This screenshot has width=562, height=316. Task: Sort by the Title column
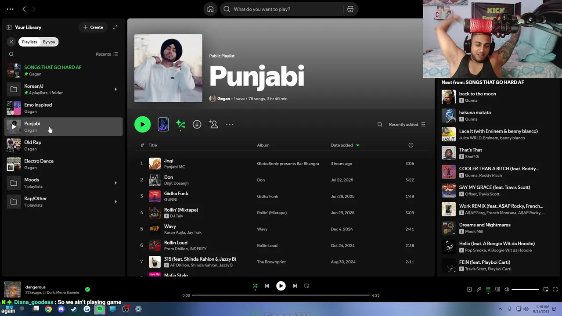coord(152,145)
